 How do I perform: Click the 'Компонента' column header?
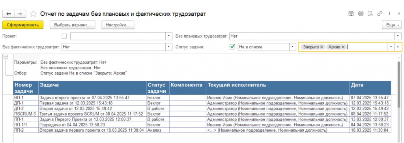point(187,88)
